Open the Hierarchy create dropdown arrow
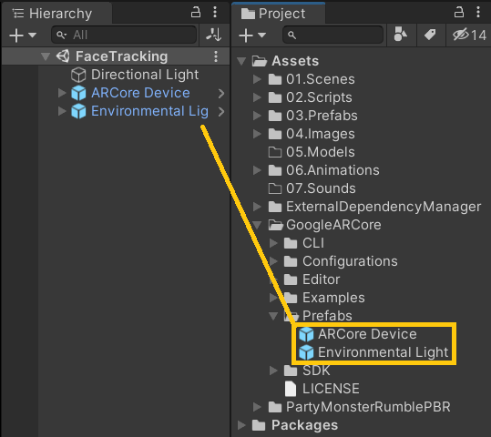 click(32, 35)
